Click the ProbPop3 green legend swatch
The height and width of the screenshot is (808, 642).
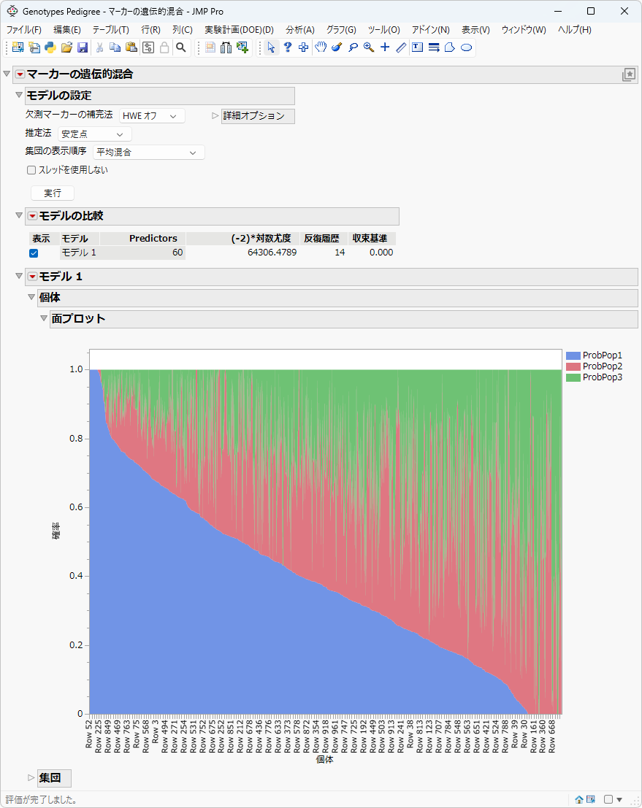pos(573,377)
